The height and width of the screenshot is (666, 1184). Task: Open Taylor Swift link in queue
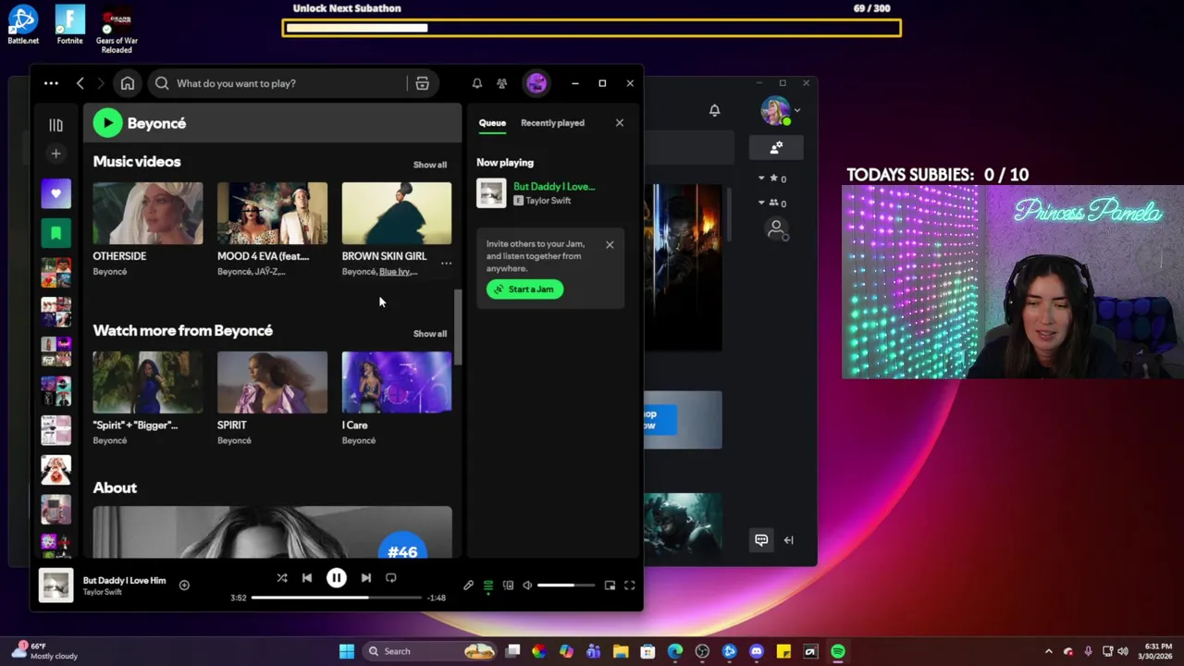click(x=549, y=201)
